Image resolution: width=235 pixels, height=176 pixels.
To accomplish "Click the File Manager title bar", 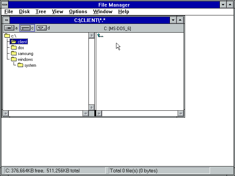I will pos(114,5).
